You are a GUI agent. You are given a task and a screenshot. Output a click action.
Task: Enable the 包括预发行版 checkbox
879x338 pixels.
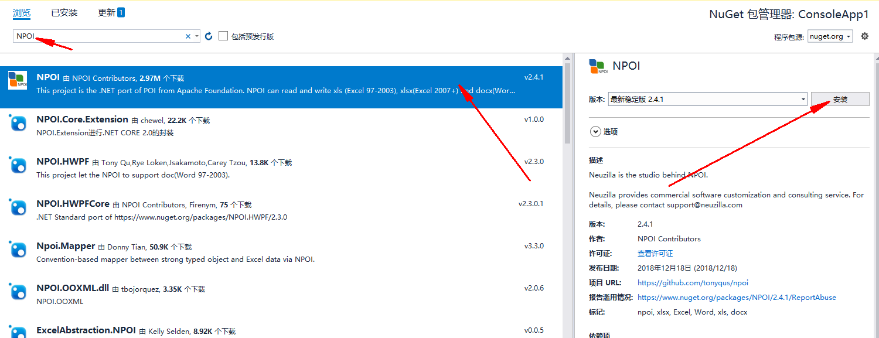223,36
